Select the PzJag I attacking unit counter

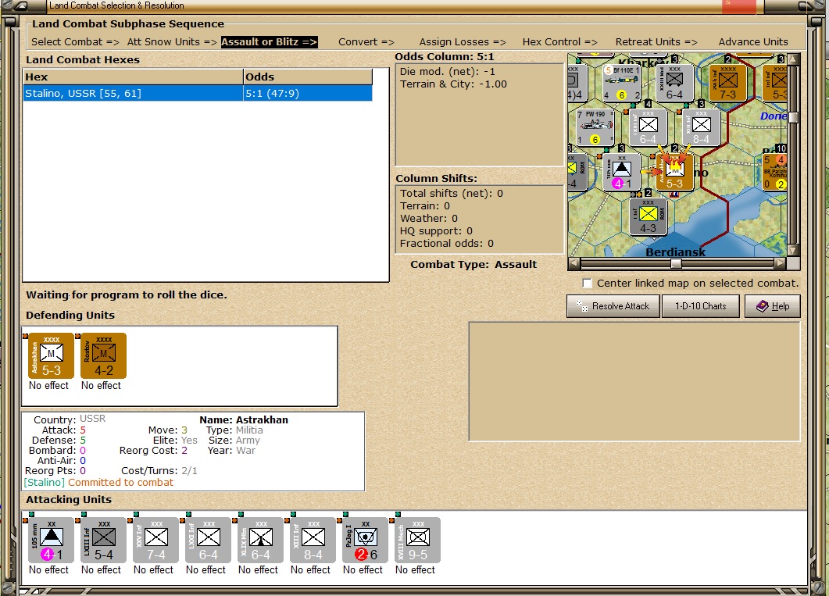pos(363,541)
